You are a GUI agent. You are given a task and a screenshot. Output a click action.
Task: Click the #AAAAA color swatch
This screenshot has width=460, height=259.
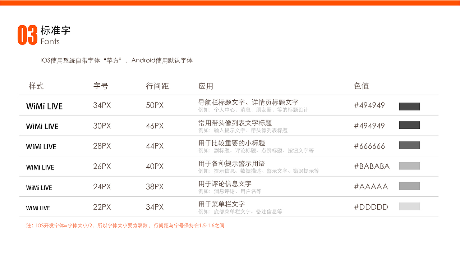pyautogui.click(x=409, y=186)
